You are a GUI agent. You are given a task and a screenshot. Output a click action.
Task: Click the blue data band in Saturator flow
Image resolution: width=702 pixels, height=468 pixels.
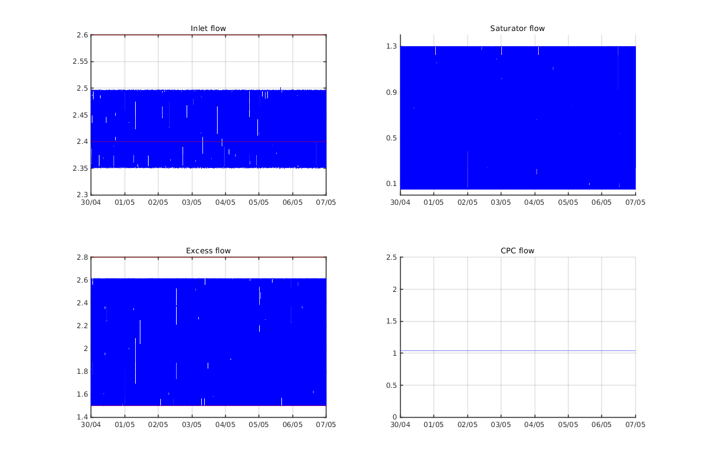click(518, 118)
